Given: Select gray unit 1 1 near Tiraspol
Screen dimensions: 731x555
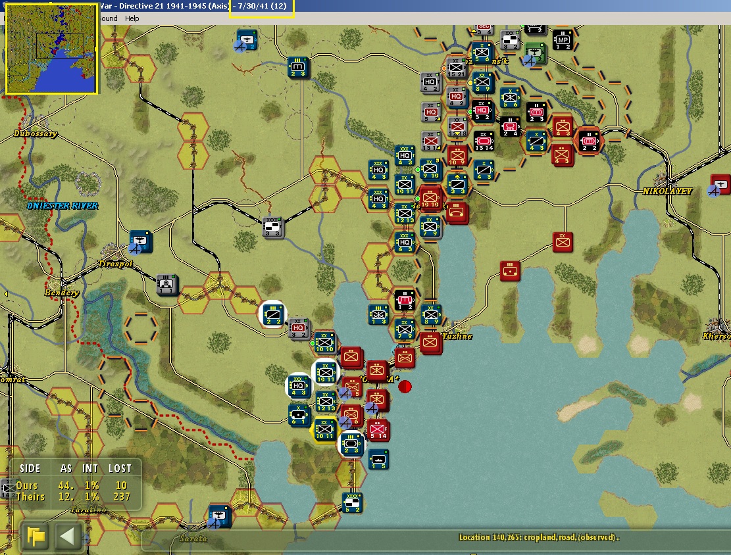Looking at the screenshot, I should [166, 284].
